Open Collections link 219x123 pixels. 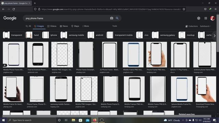[x=192, y=26]
